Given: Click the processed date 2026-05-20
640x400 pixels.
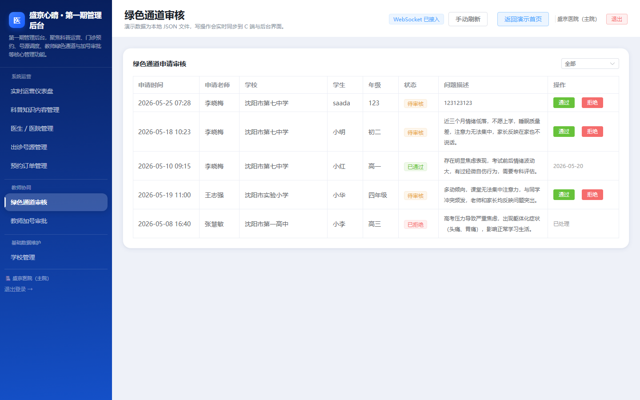Looking at the screenshot, I should [568, 166].
